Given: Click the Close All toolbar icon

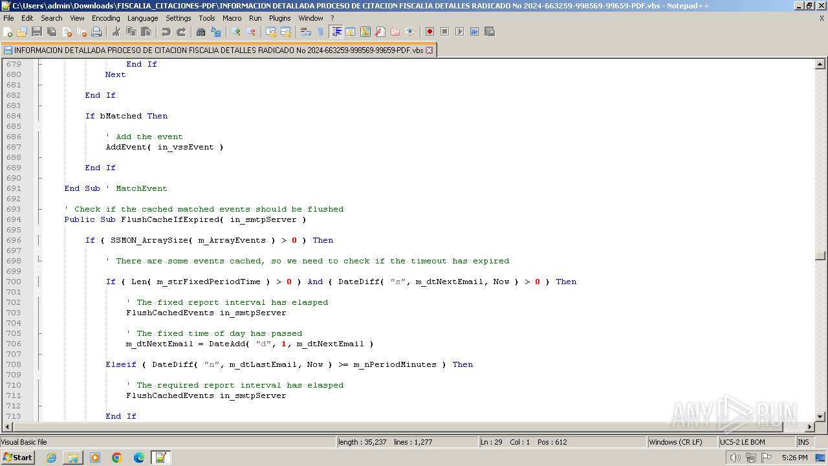Looking at the screenshot, I should coord(82,32).
